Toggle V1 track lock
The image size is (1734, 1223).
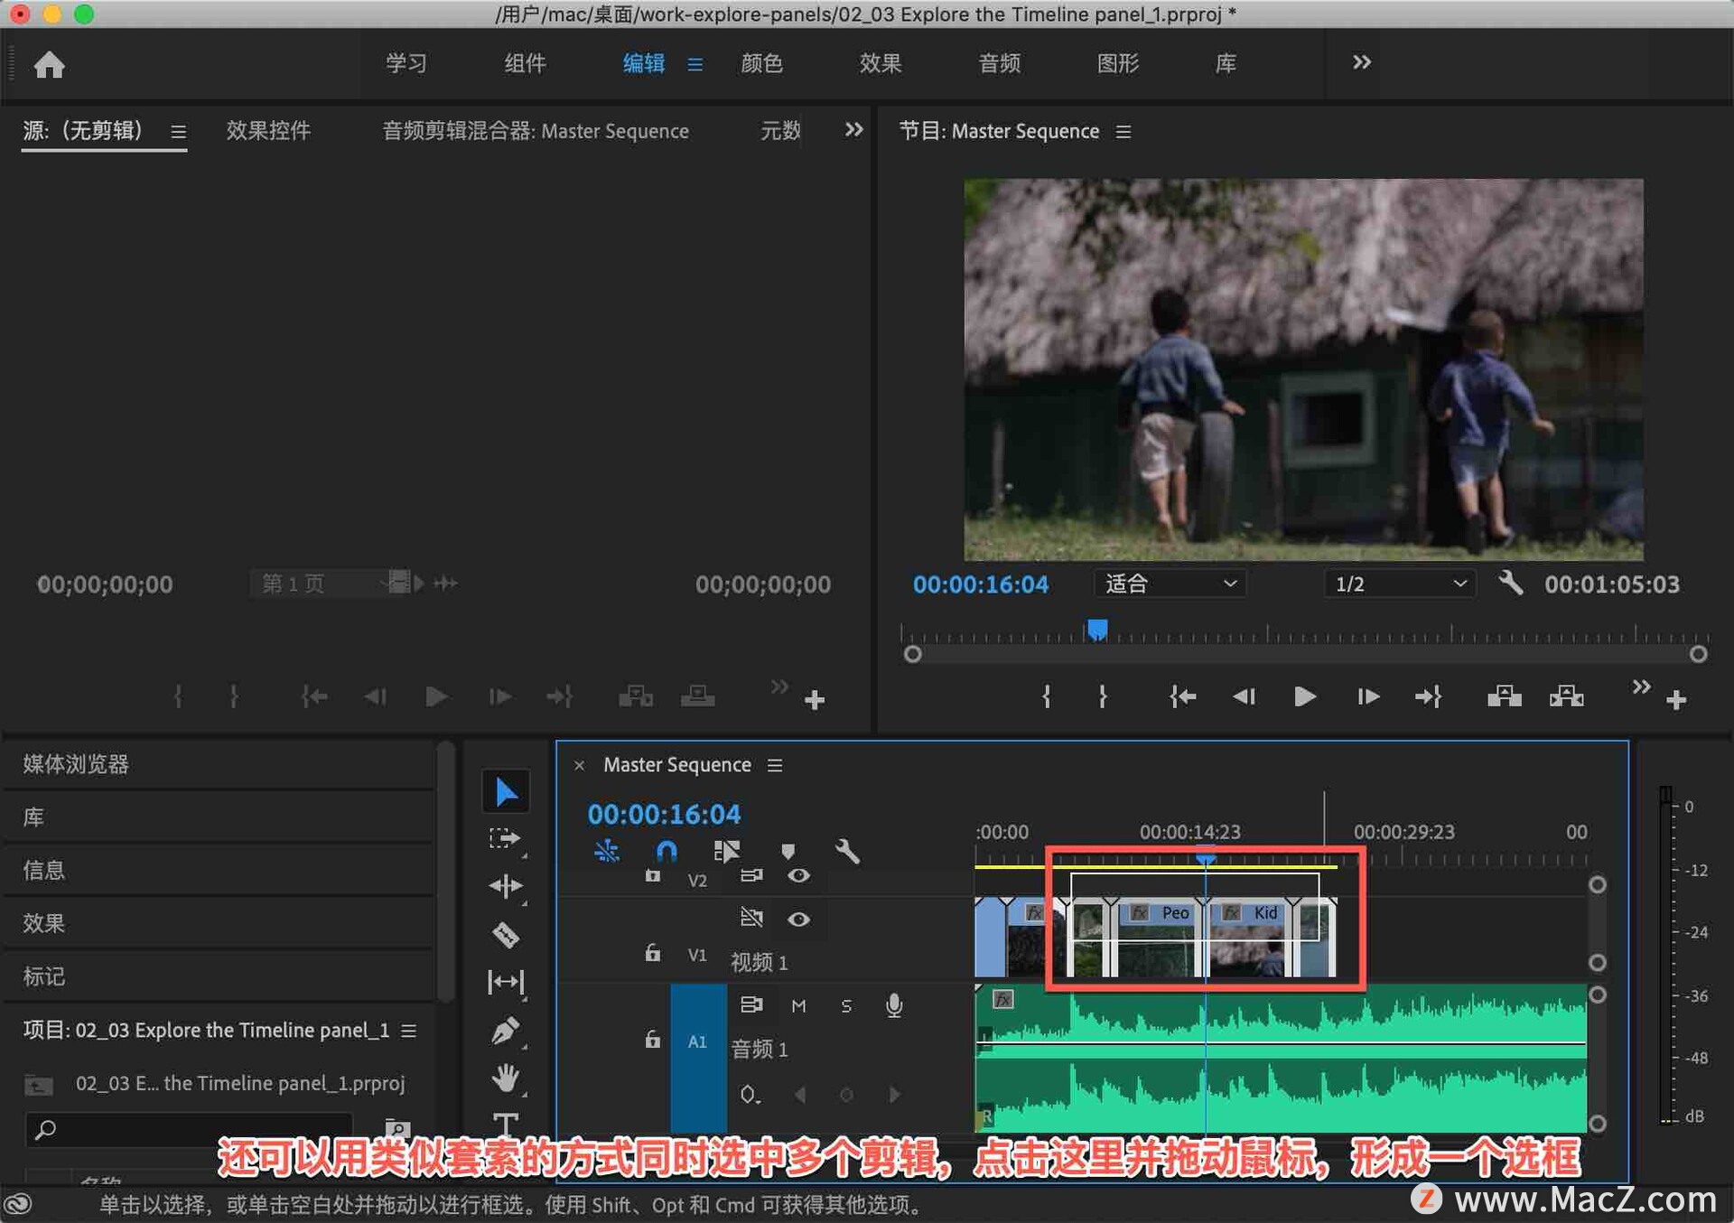pos(652,953)
